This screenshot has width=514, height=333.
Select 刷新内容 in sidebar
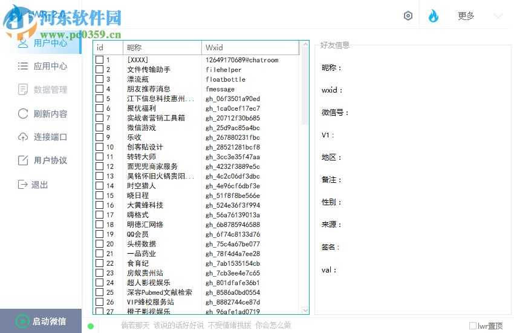coord(42,113)
